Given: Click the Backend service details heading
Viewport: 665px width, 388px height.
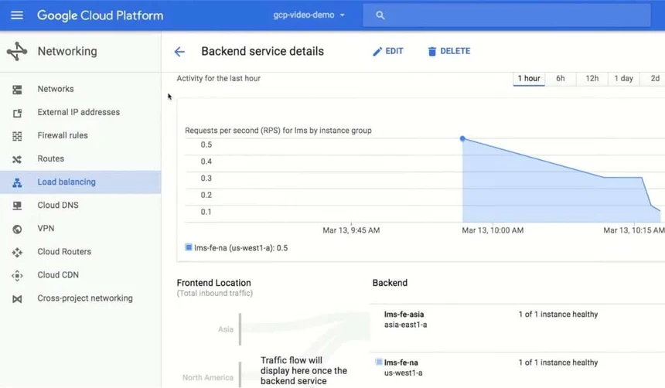Looking at the screenshot, I should pos(263,51).
